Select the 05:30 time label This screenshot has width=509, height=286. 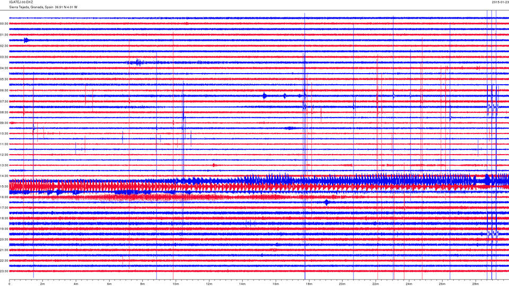coord(4,79)
